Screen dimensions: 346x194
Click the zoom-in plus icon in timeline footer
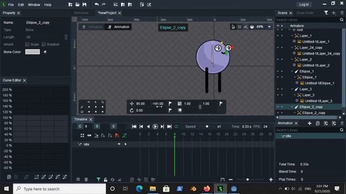(271, 179)
